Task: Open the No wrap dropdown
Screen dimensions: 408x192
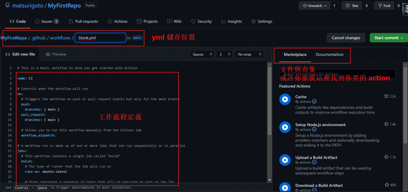Action: [x=249, y=54]
